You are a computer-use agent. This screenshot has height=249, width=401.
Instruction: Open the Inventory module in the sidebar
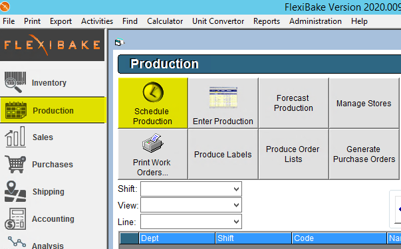(x=53, y=82)
